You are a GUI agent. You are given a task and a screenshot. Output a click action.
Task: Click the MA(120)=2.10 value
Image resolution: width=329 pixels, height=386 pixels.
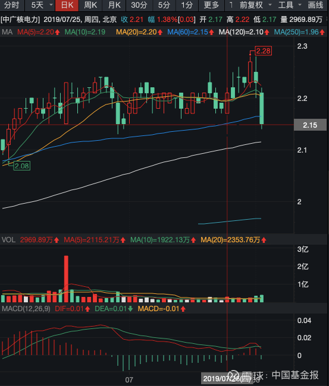point(244,32)
